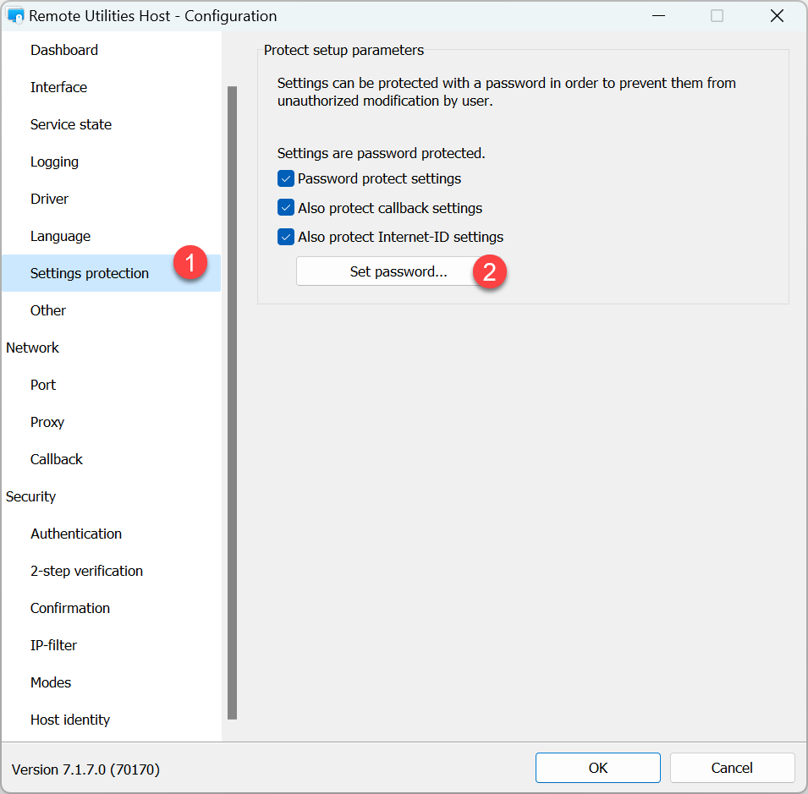Click the Remote Utilities Host title bar icon

[15, 16]
